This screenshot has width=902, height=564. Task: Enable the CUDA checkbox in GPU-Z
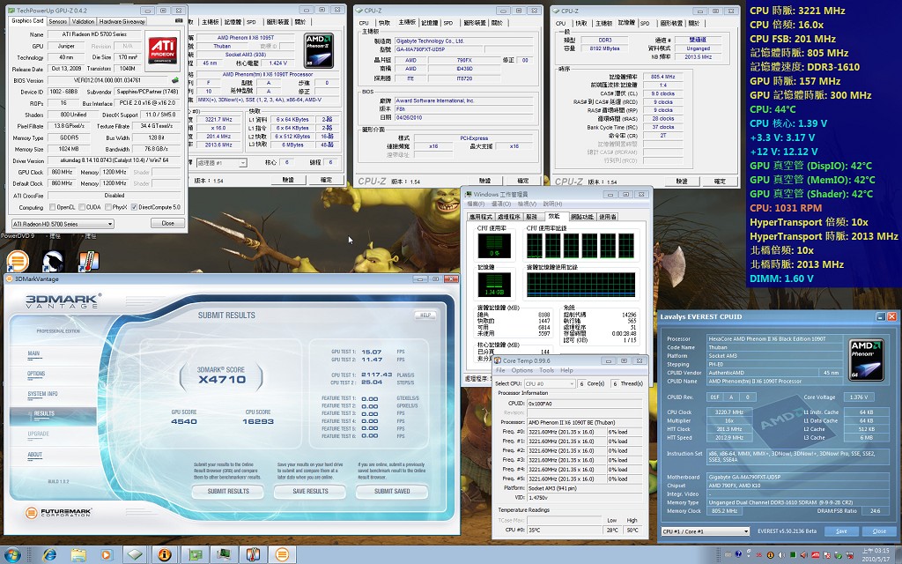tap(82, 207)
